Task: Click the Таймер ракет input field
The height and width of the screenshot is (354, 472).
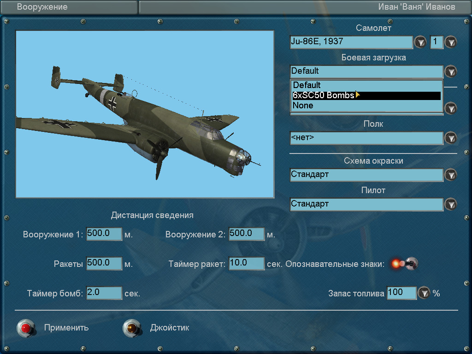Action: point(247,263)
